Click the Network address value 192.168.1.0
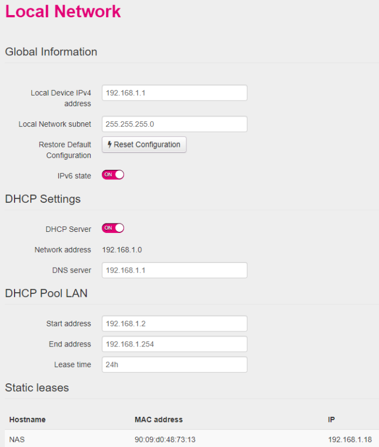 (x=122, y=250)
